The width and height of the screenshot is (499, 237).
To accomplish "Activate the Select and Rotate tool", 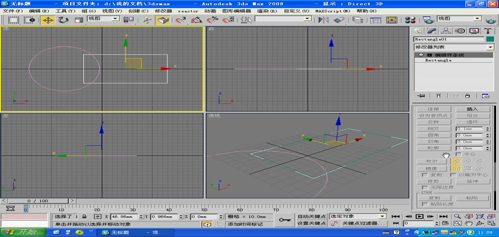I will [63, 20].
